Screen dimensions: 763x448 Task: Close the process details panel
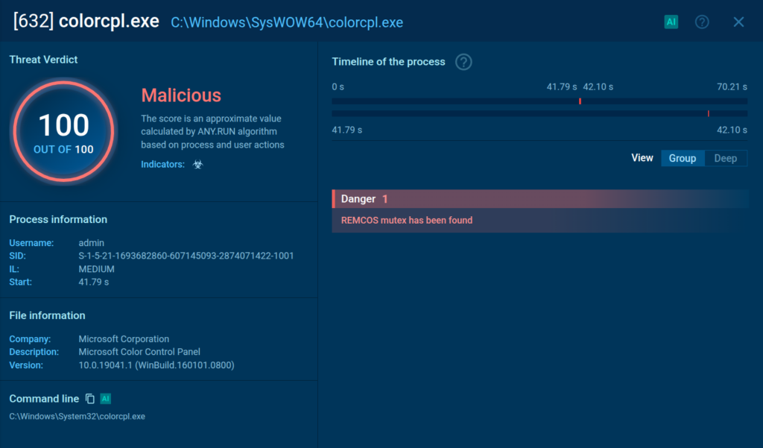click(738, 22)
